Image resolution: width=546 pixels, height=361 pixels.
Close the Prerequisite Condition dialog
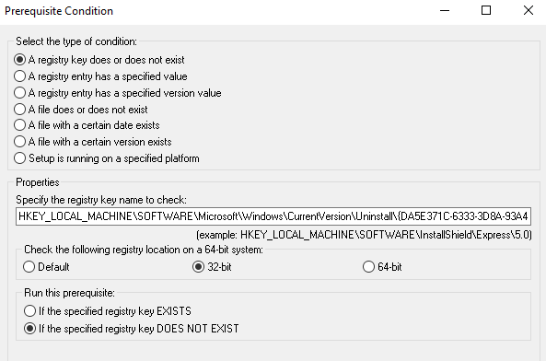(529, 11)
